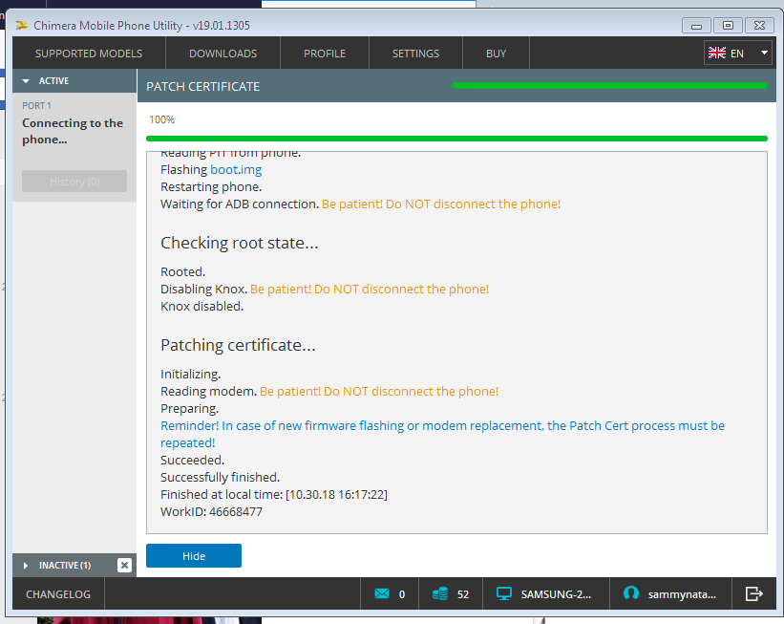Click the sammynata... username
This screenshot has width=784, height=624.
[x=682, y=594]
